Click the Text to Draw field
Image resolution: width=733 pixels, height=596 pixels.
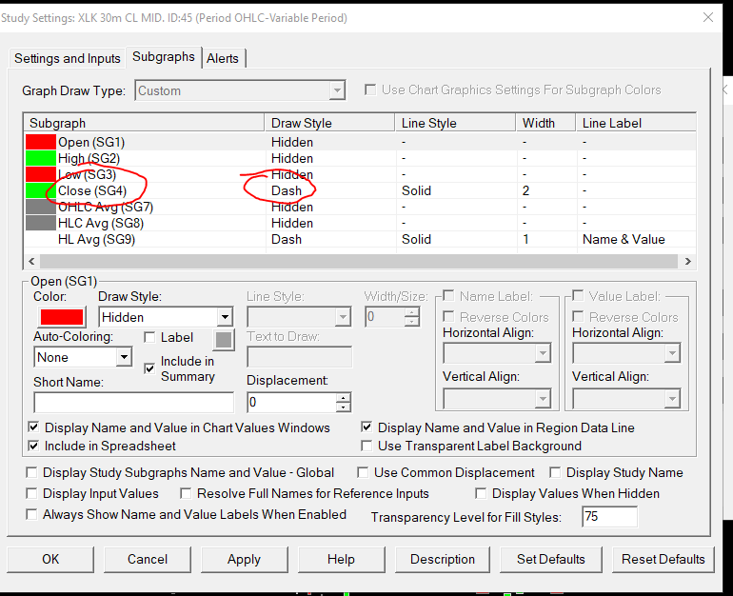click(x=299, y=358)
